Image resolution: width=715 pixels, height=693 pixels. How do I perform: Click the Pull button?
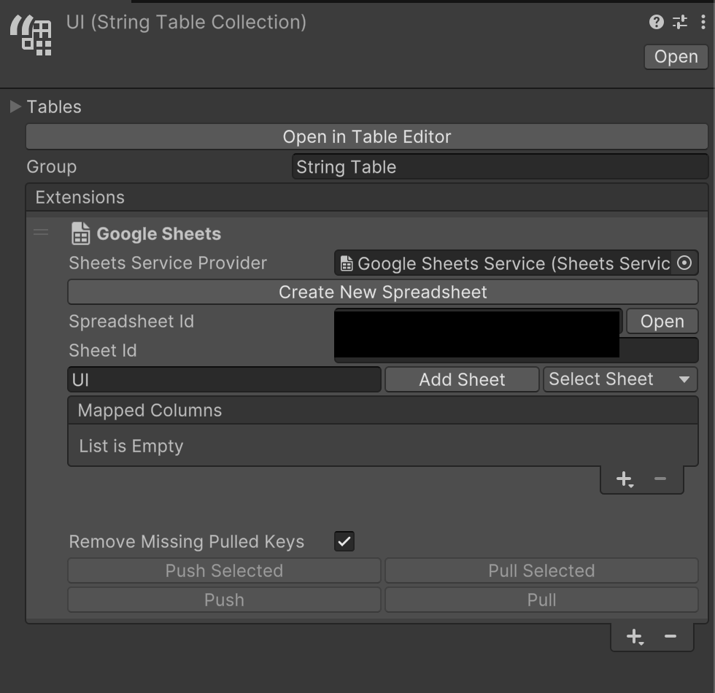point(541,600)
